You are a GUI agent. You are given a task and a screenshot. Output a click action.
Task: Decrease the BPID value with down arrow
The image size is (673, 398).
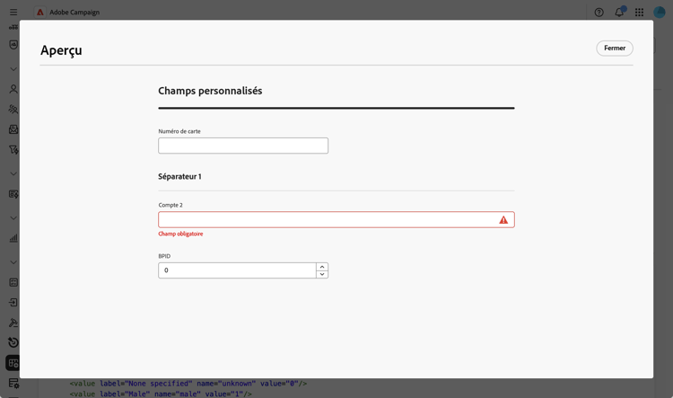click(322, 274)
